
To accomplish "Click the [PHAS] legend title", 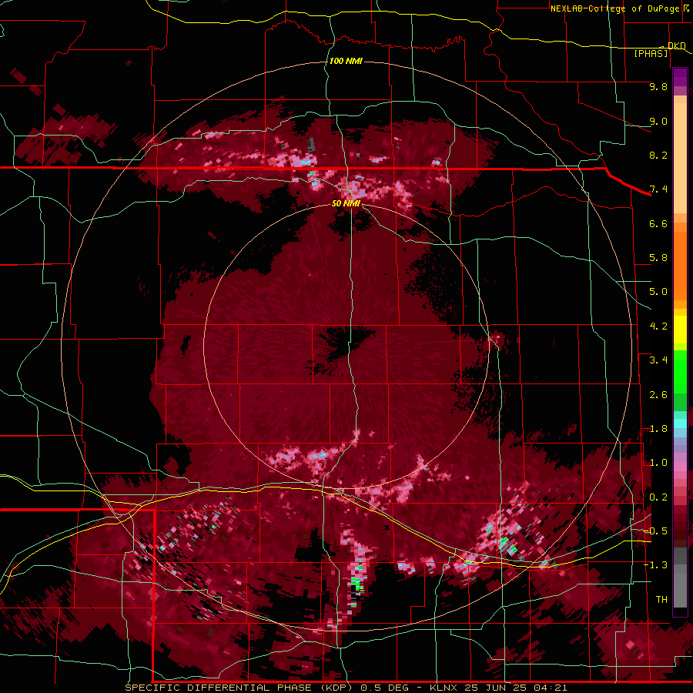I will 651,53.
